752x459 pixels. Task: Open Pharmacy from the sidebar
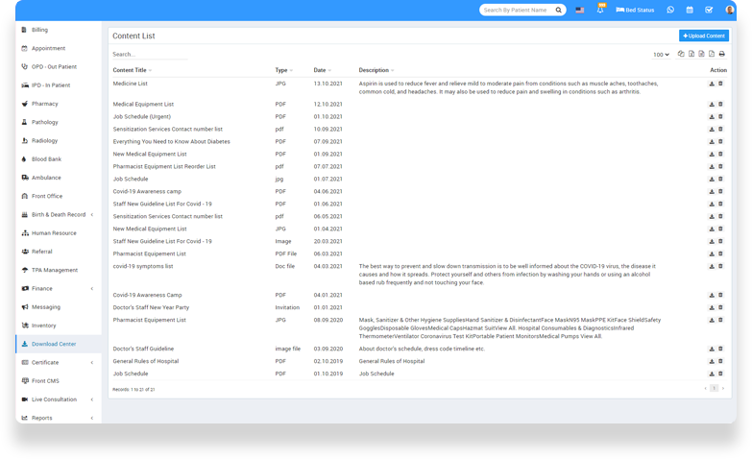click(45, 104)
